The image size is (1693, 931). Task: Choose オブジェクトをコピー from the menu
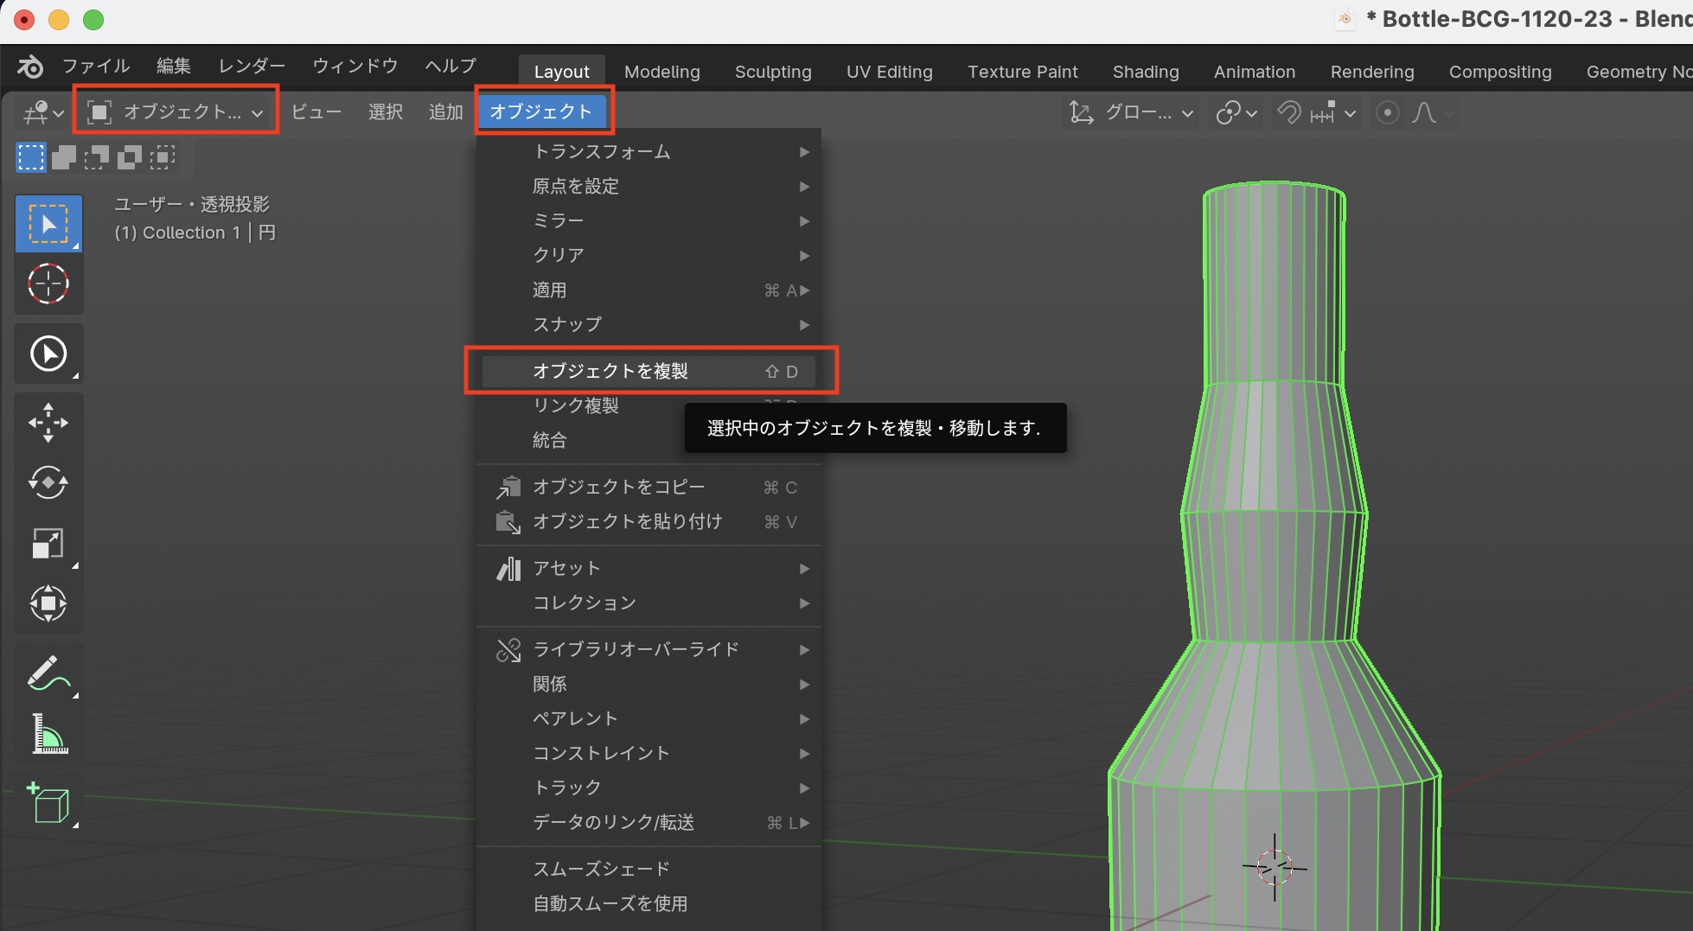point(618,487)
